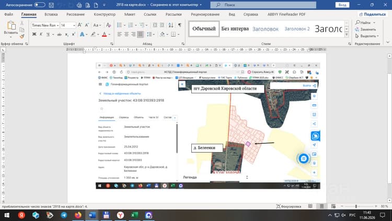392x221 pixels.
Task: Apply bold formatting with Ж button
Action: coord(34,34)
